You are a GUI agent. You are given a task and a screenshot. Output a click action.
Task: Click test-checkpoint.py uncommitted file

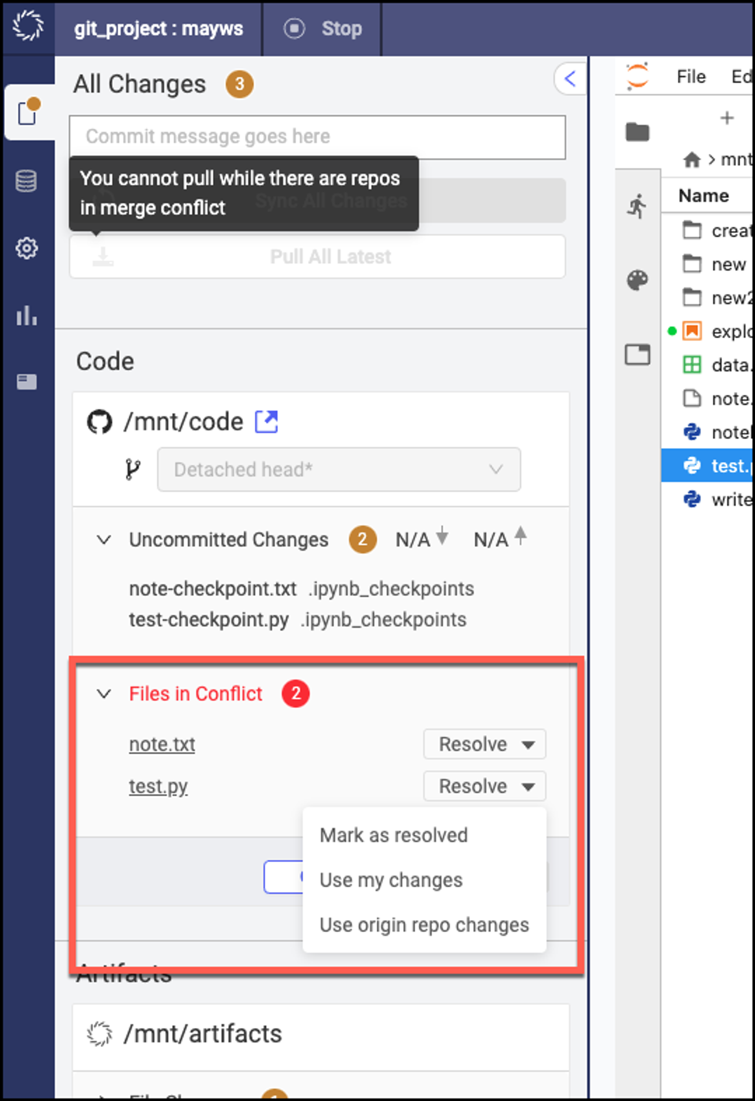tap(209, 619)
